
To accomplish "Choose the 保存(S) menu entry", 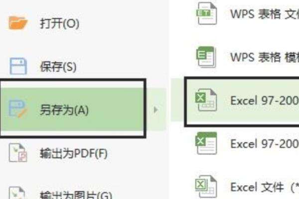I will (x=58, y=67).
